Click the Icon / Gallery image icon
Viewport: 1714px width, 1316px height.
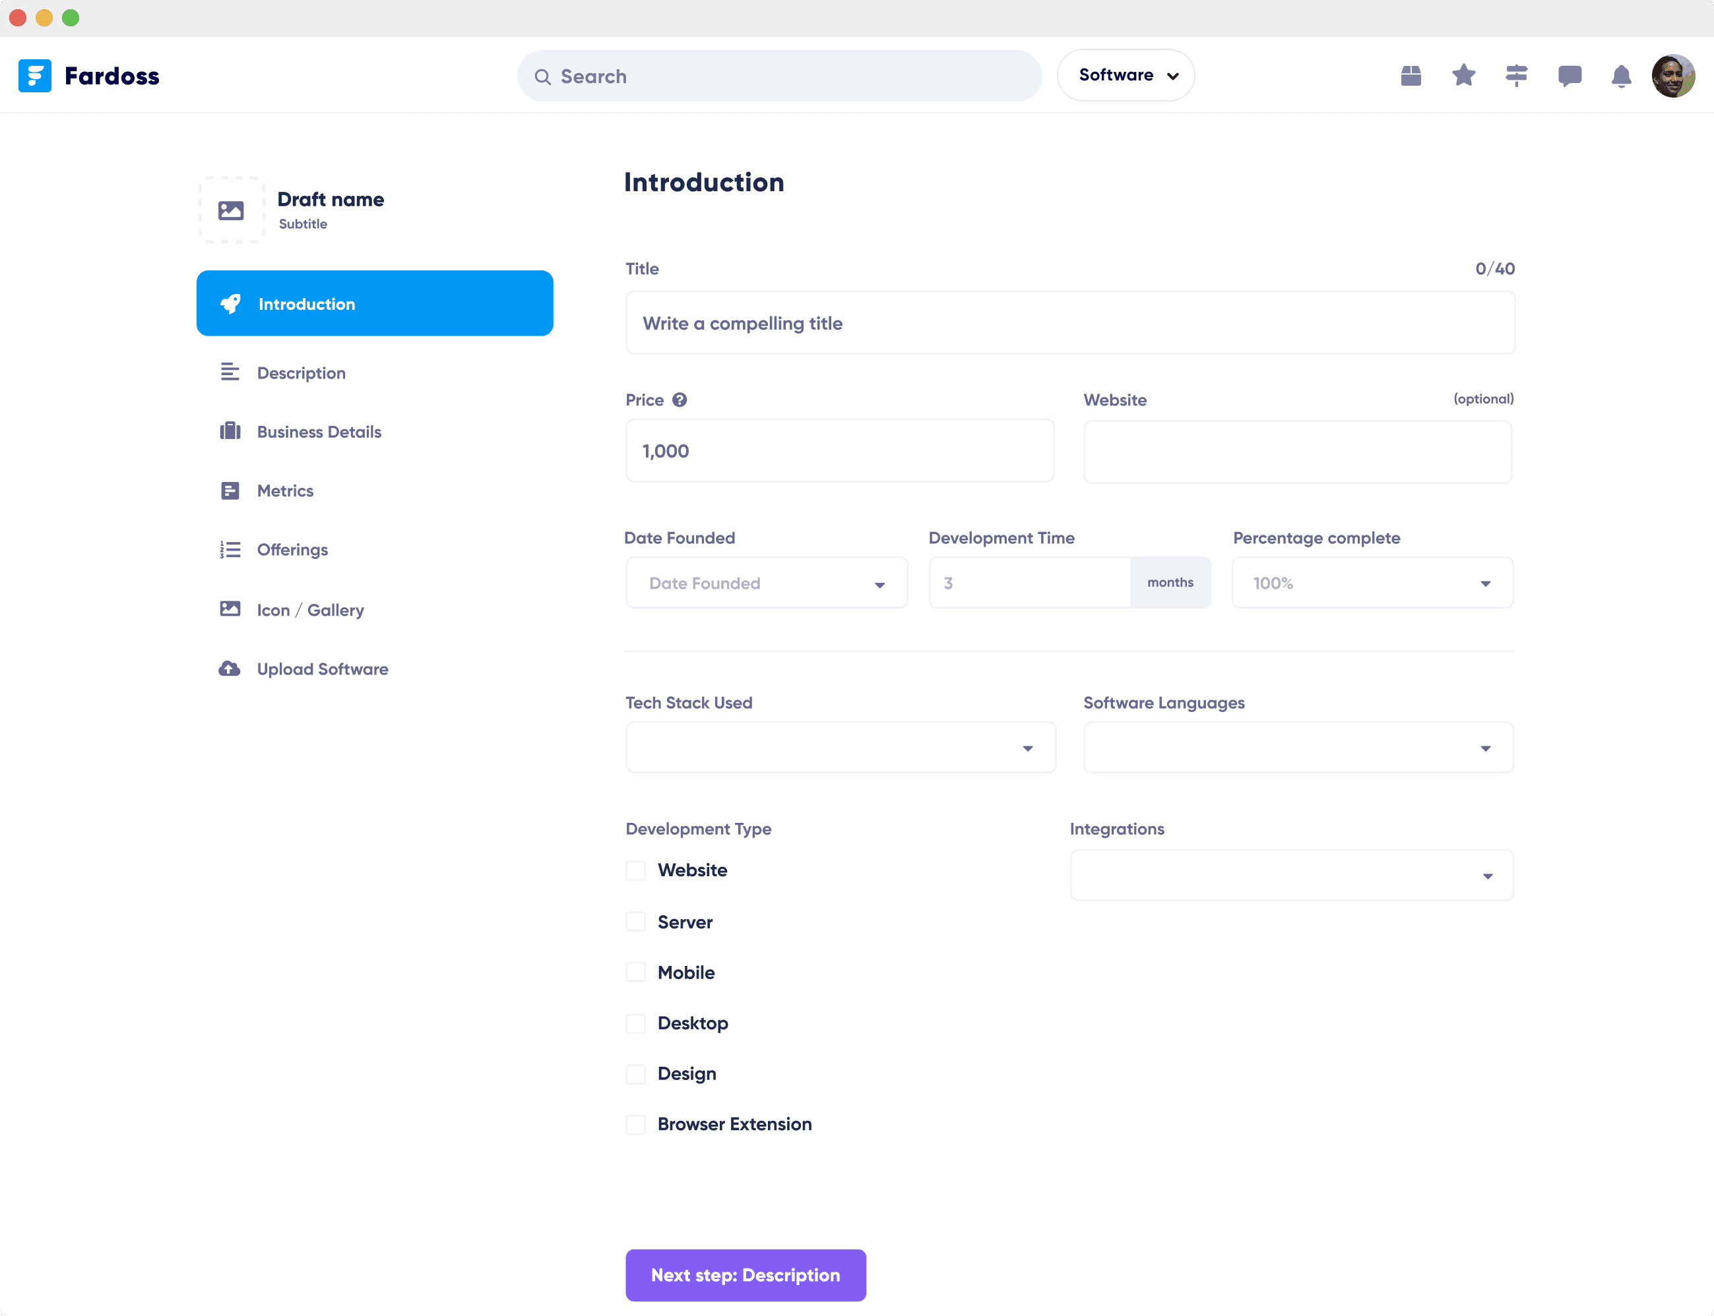click(230, 609)
